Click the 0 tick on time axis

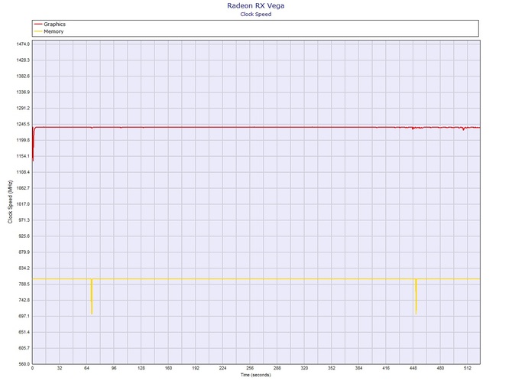(x=32, y=368)
